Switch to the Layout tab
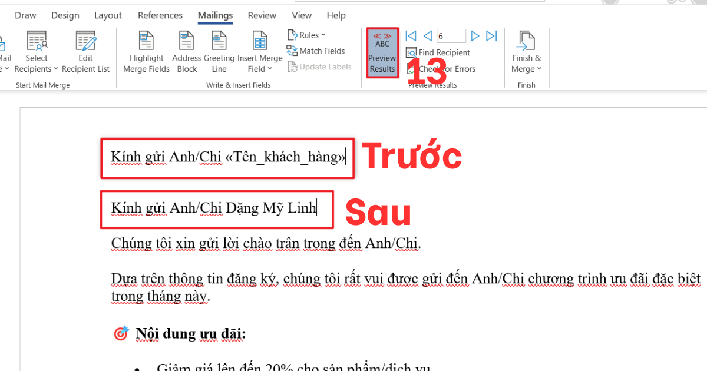This screenshot has height=371, width=707. 108,15
